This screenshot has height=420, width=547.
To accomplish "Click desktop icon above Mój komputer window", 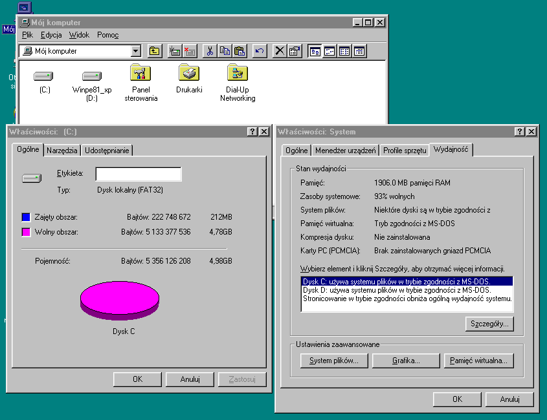I will 24,7.
